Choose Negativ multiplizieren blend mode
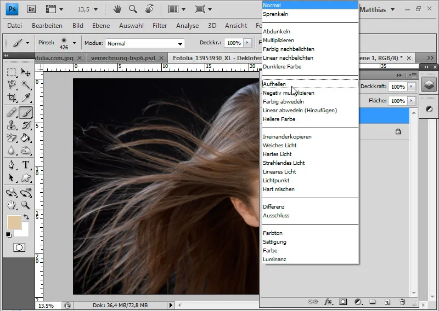 [x=310, y=93]
